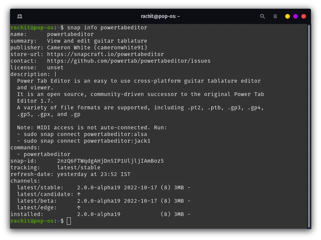Select the rachit@pop-os: ~ title in header
321x240 pixels.
[160, 16]
